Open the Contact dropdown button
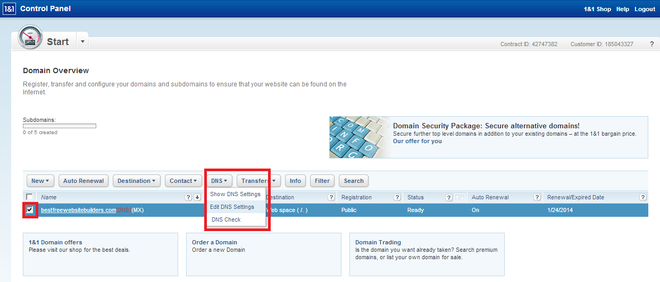660x282 pixels. coord(183,181)
